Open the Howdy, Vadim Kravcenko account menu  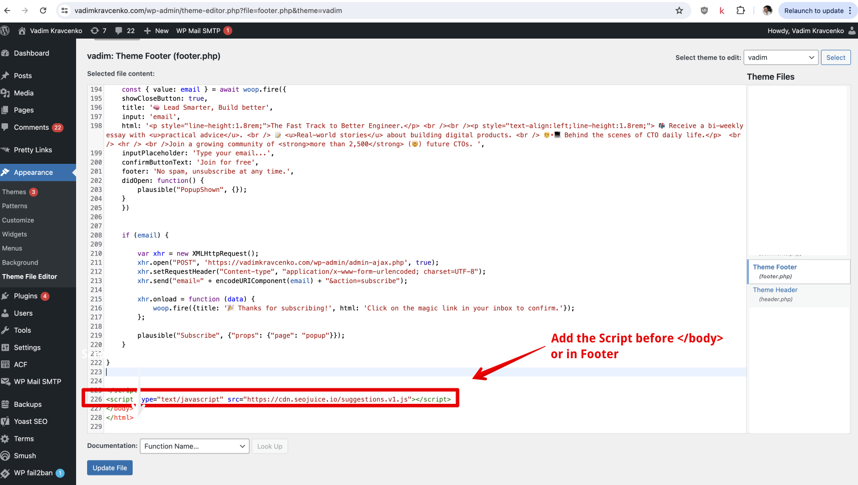tap(806, 31)
